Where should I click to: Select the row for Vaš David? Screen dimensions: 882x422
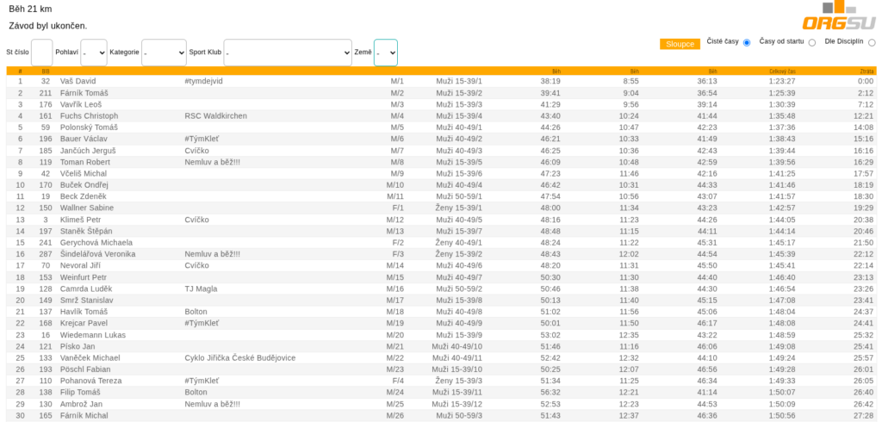click(441, 81)
